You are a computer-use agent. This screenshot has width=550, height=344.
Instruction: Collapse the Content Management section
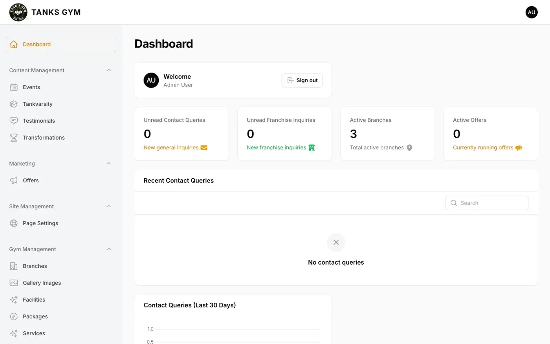click(x=109, y=70)
